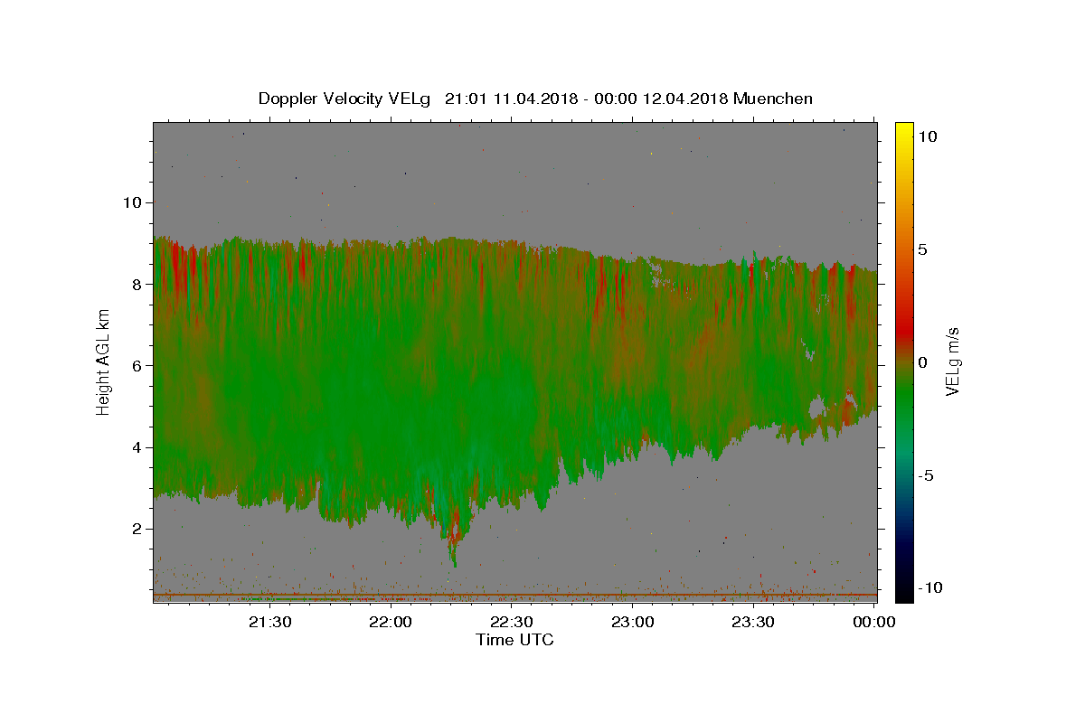Click the 'Muenchen' location label in title

coord(773,99)
